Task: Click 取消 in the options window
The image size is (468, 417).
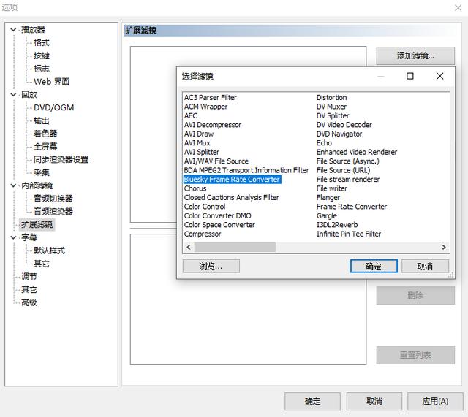Action: 374,401
